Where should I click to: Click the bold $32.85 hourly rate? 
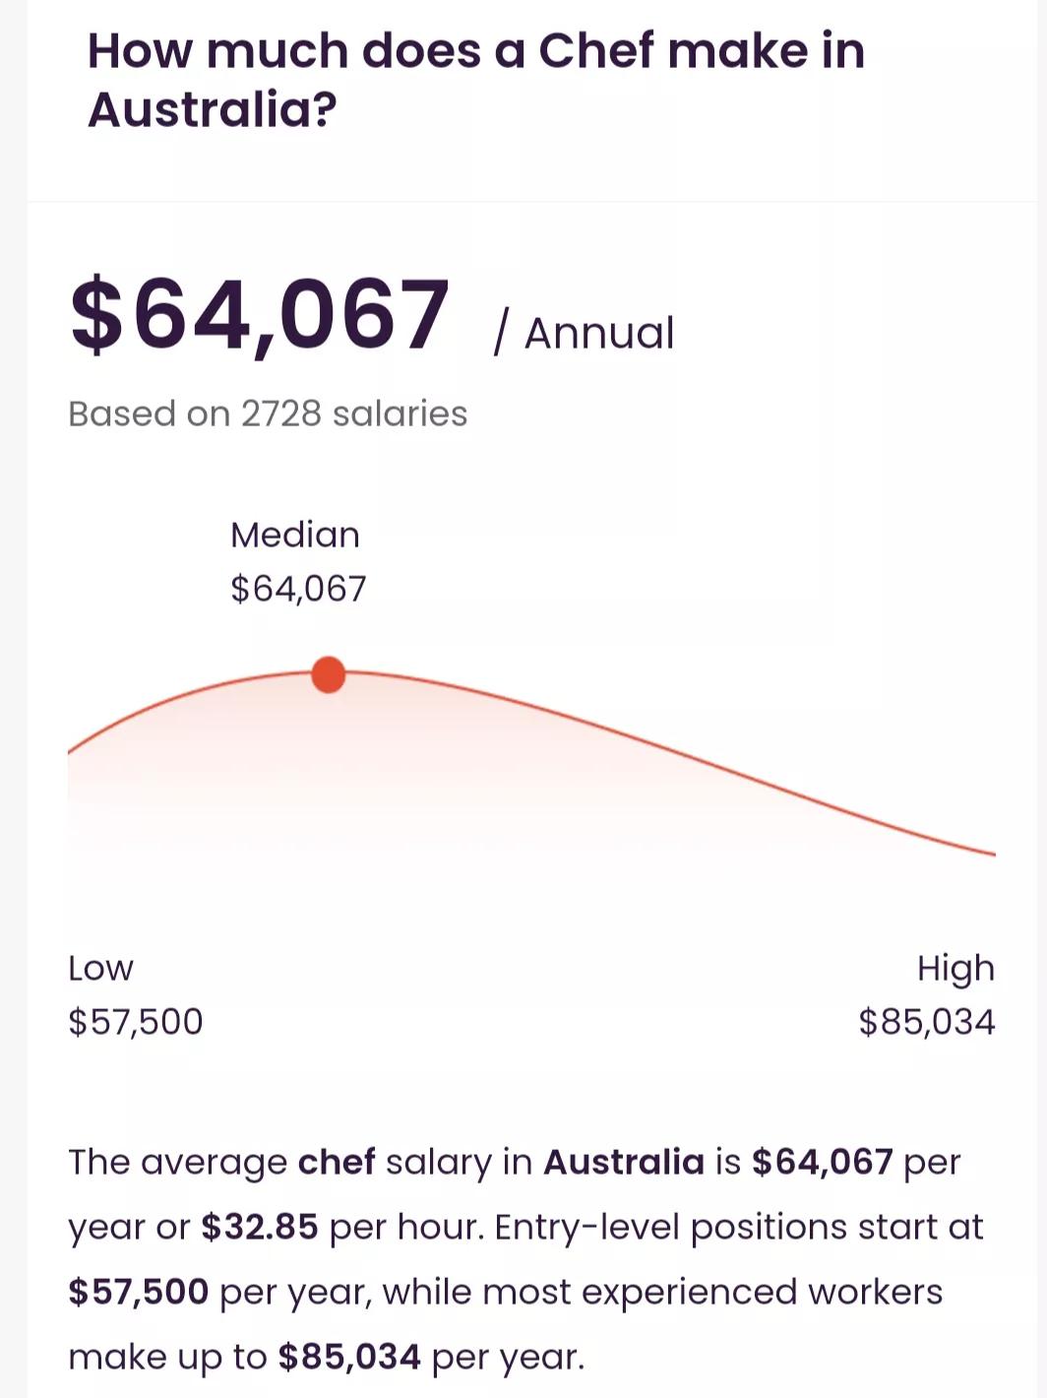point(260,1227)
